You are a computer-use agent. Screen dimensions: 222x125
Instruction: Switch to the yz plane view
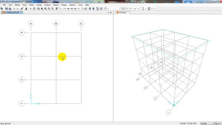point(75,9)
